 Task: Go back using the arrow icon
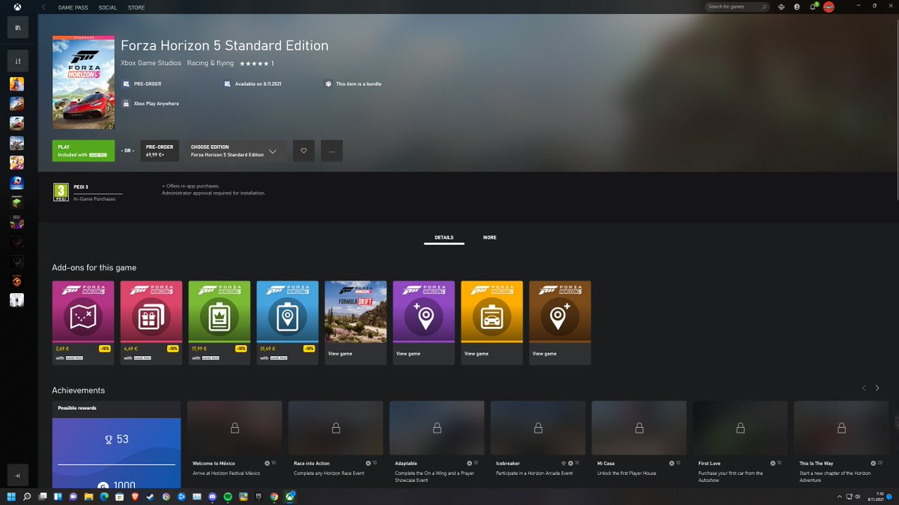coord(43,7)
